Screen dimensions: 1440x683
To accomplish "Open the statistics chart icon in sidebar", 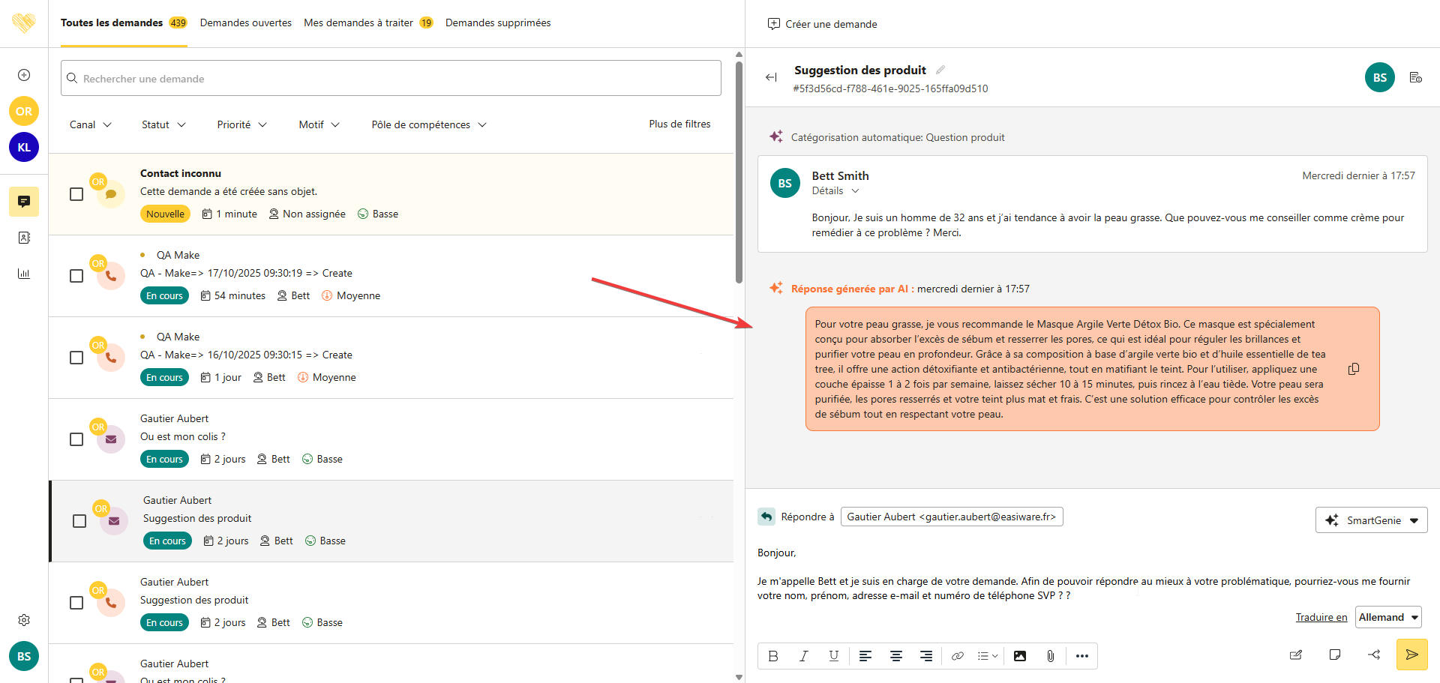I will tap(24, 274).
